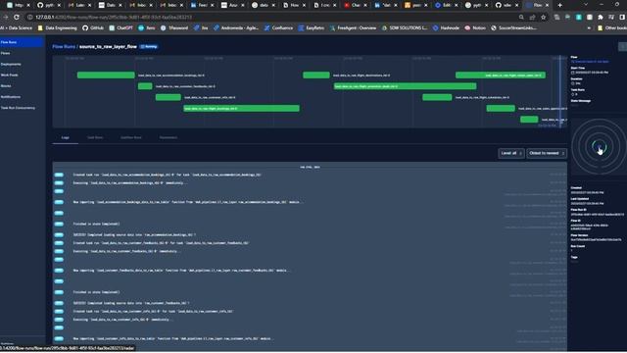
Task: Select the sales_agents task bar in the timeline
Action: coord(501,108)
